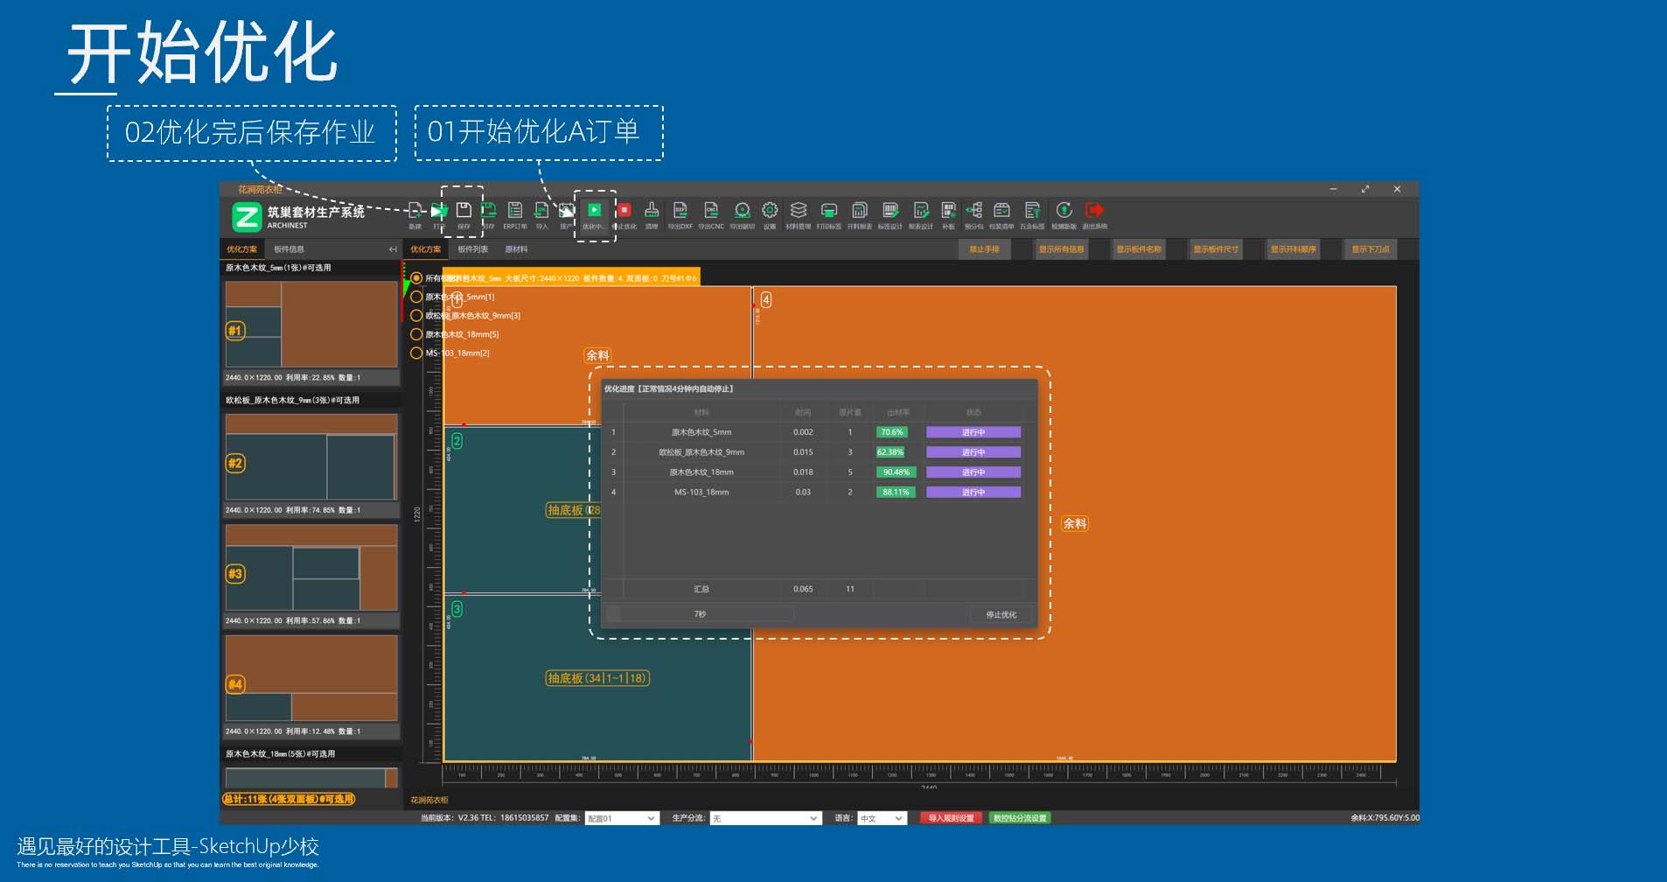This screenshot has height=882, width=1667.
Task: Select the 原木色木纹_5mm[1] radio button
Action: [416, 297]
